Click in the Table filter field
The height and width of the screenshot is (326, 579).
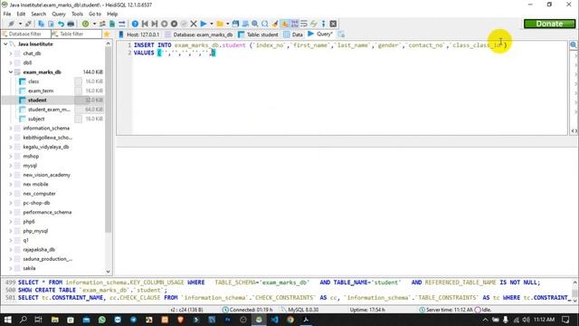point(76,34)
